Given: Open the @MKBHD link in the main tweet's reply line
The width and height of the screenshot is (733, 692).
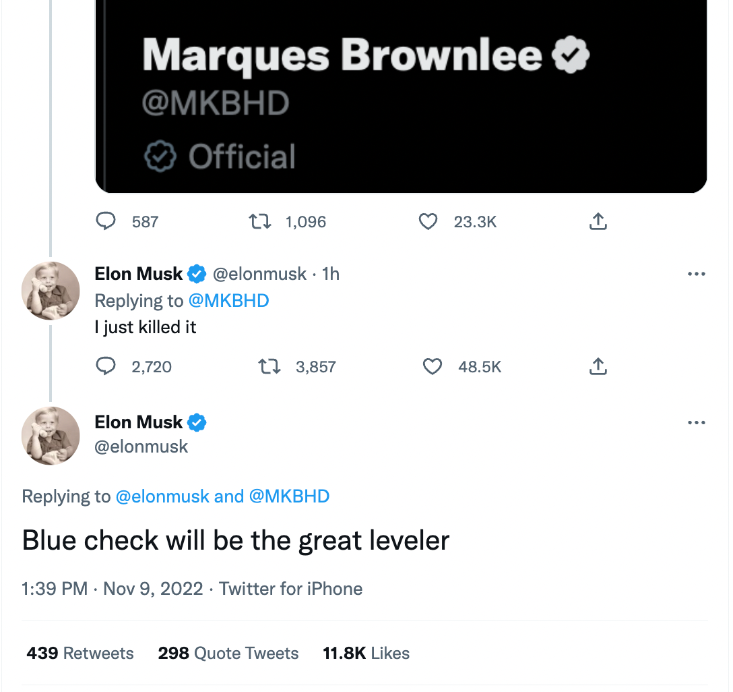Looking at the screenshot, I should (290, 496).
